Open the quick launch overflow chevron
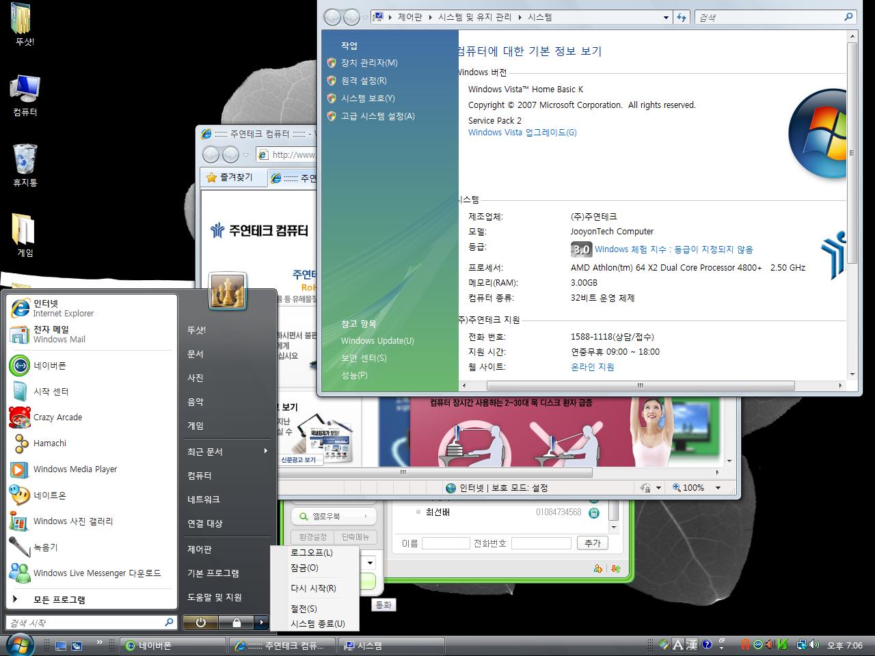This screenshot has height=656, width=875. pyautogui.click(x=99, y=643)
